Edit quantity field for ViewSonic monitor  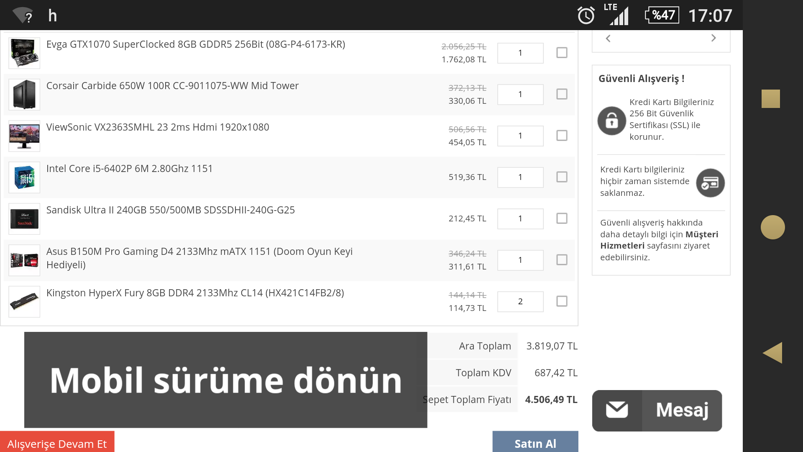[x=520, y=136]
